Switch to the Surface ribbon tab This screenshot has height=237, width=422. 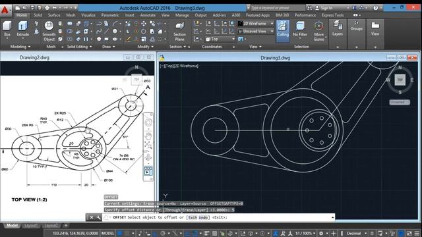pos(54,15)
